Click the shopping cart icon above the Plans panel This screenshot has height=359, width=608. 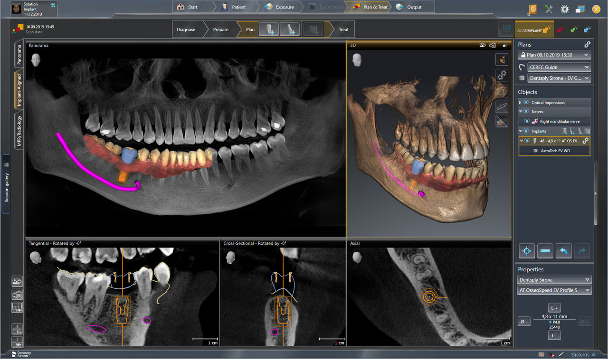tap(505, 29)
